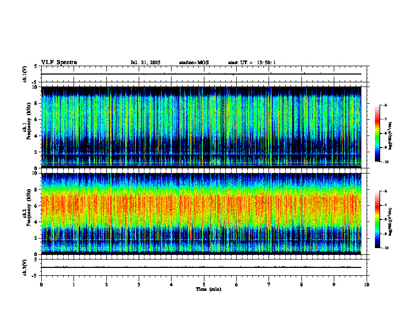413x319 pixels.
Task: Click the "8" tick label on the time axis
Action: coord(301,285)
